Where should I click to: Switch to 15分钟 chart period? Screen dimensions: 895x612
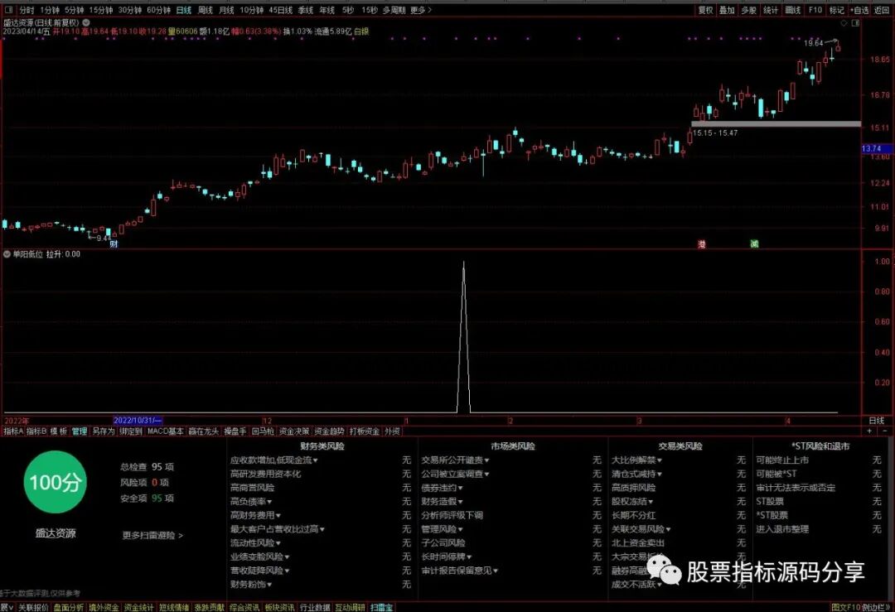pos(100,10)
